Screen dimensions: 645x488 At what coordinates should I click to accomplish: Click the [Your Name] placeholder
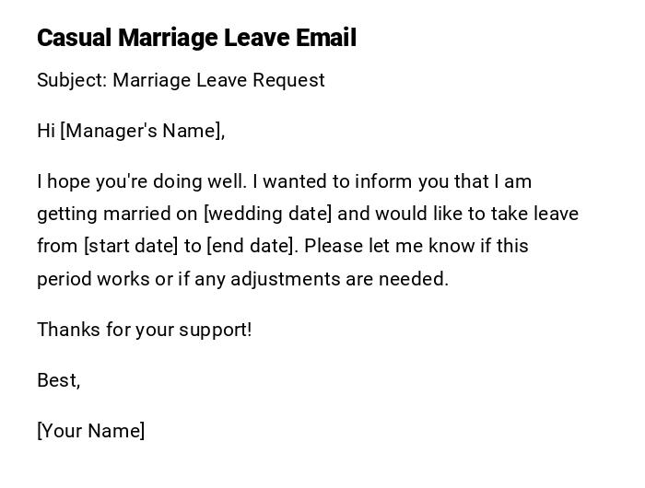pyautogui.click(x=90, y=431)
